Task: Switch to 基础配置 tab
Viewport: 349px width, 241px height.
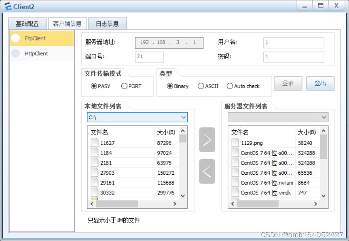Action: pos(27,24)
